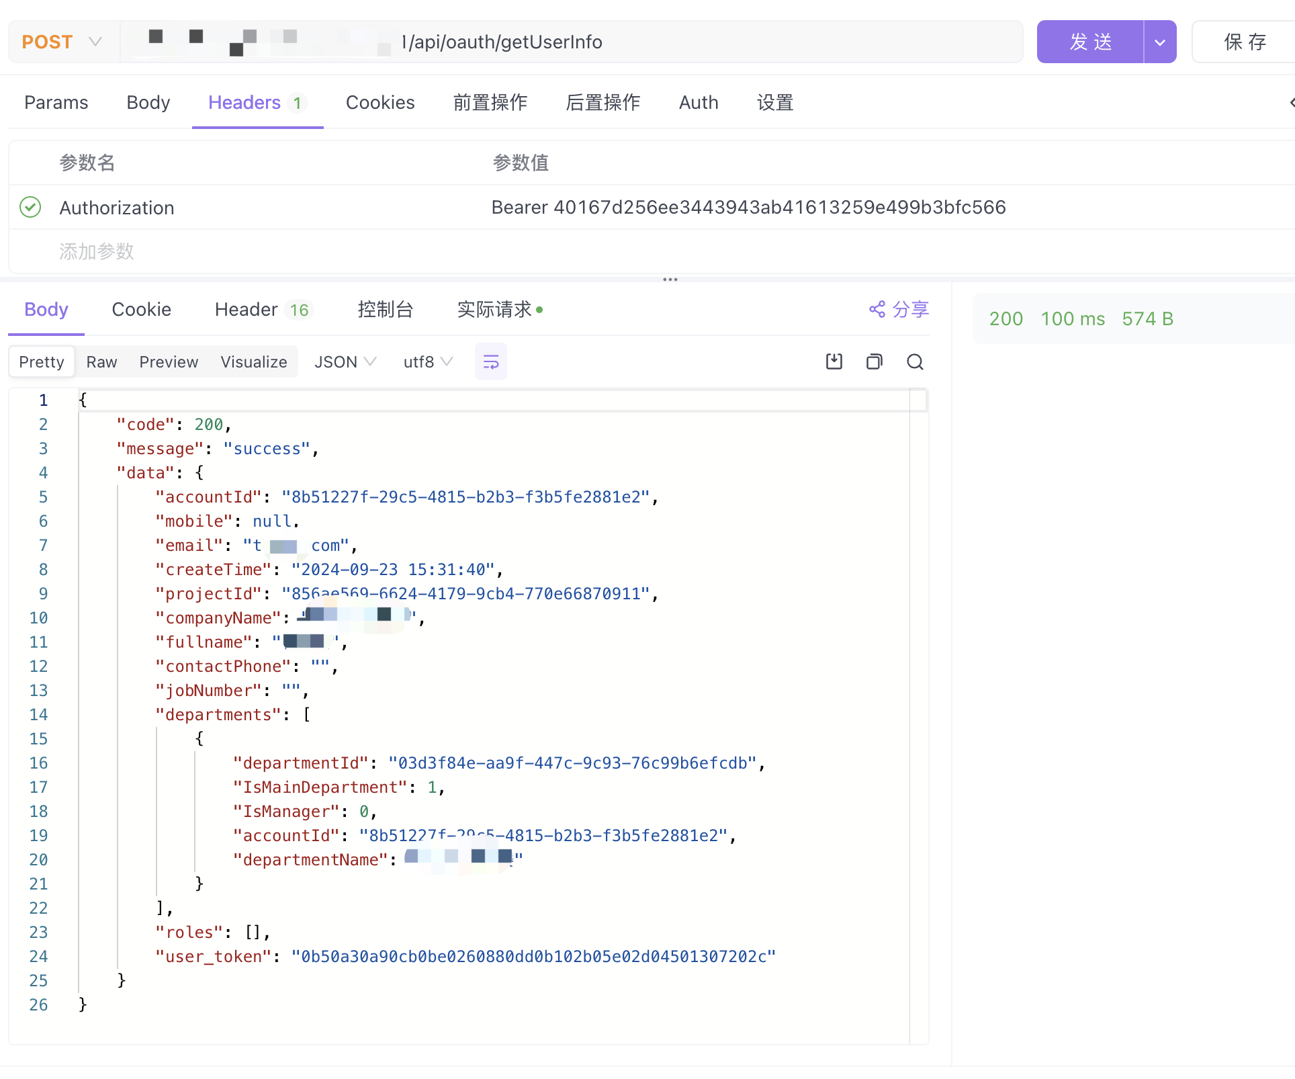Open the JSON format dropdown
This screenshot has height=1079, width=1295.
345,361
